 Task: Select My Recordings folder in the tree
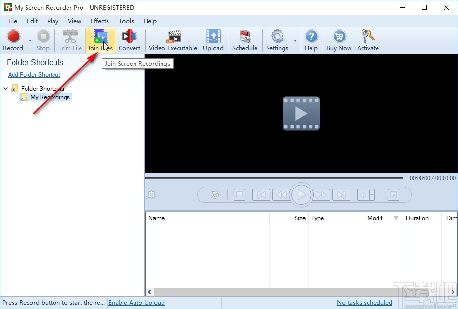coord(50,97)
